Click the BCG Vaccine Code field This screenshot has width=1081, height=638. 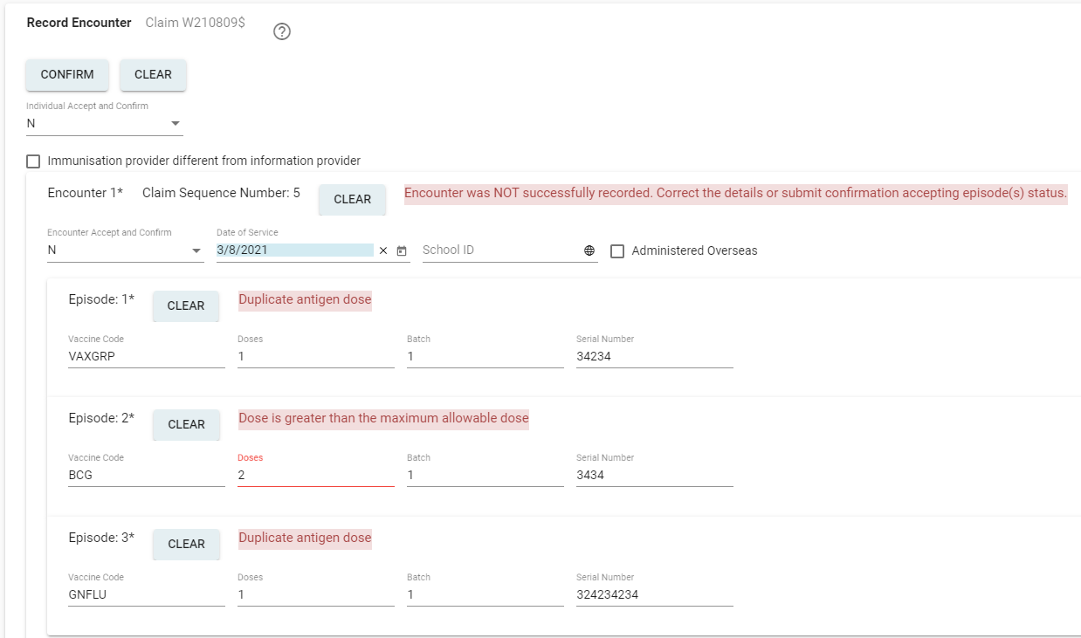[146, 476]
